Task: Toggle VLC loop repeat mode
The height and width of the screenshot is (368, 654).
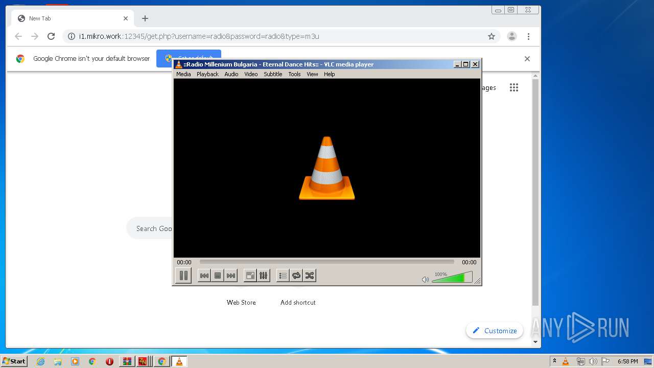Action: point(296,275)
